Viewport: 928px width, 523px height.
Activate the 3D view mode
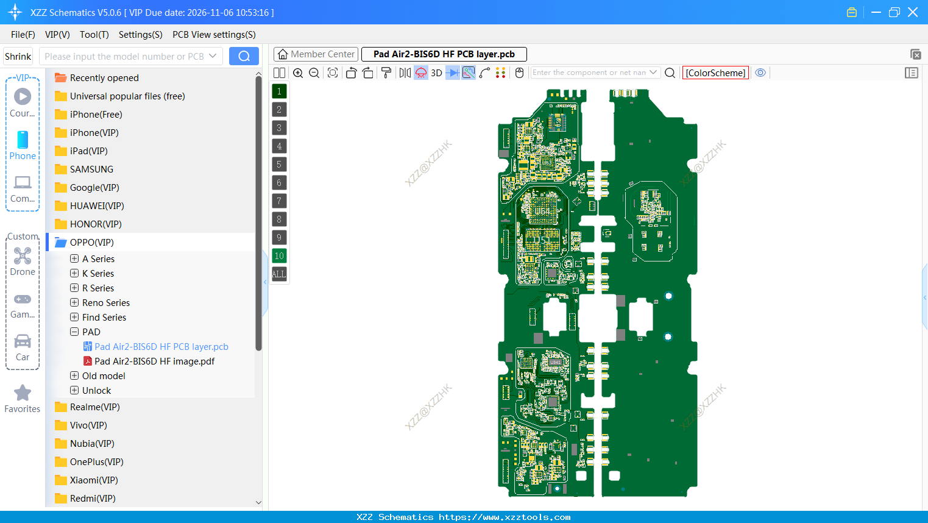(x=436, y=73)
